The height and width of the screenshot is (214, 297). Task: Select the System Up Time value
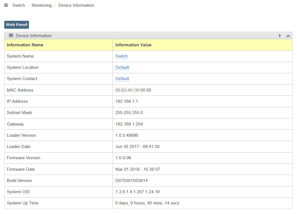(x=147, y=203)
